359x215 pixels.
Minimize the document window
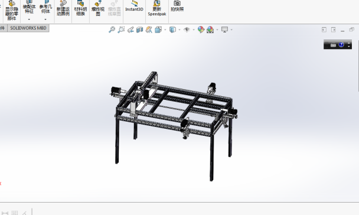click(x=342, y=31)
